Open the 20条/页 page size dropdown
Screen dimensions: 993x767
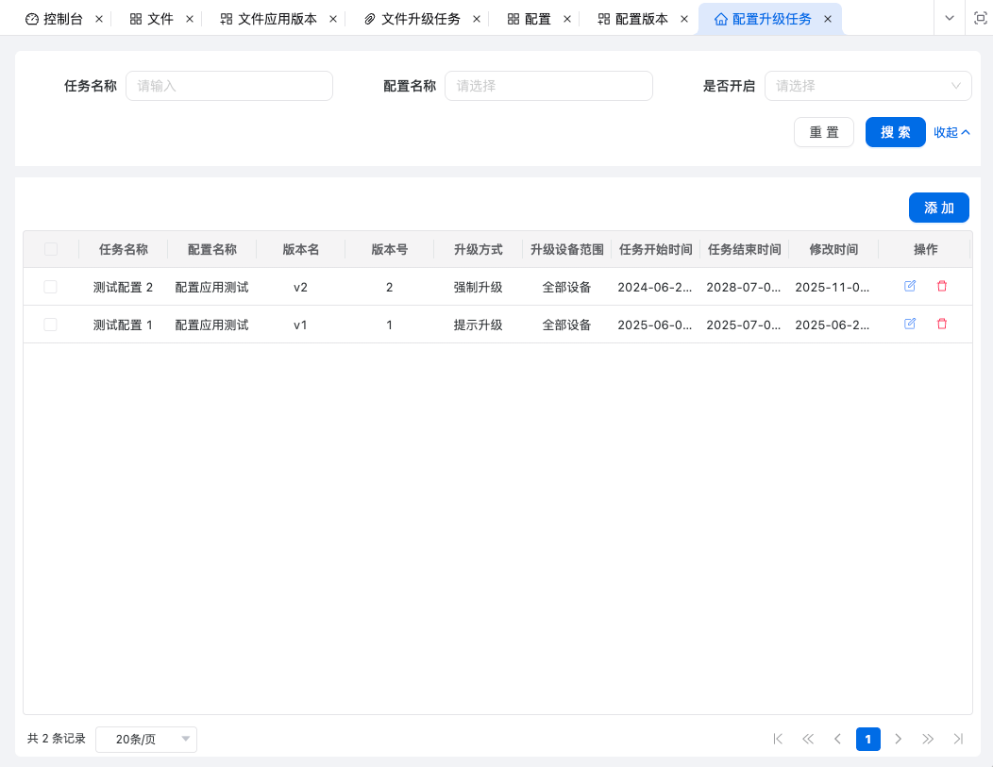pyautogui.click(x=146, y=740)
